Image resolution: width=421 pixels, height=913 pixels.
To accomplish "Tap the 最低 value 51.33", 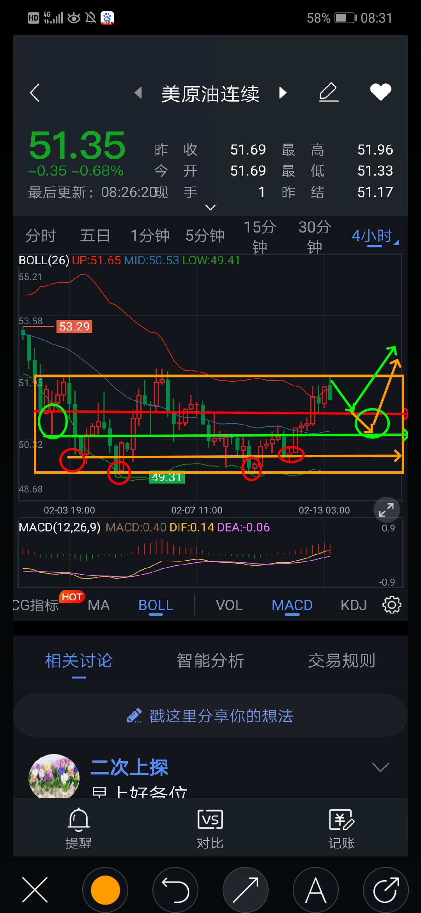I will click(x=375, y=171).
